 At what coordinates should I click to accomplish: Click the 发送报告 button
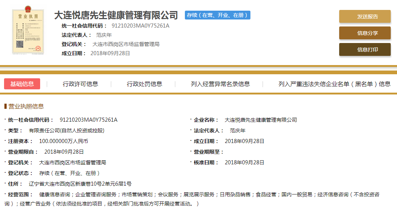[x=365, y=17]
